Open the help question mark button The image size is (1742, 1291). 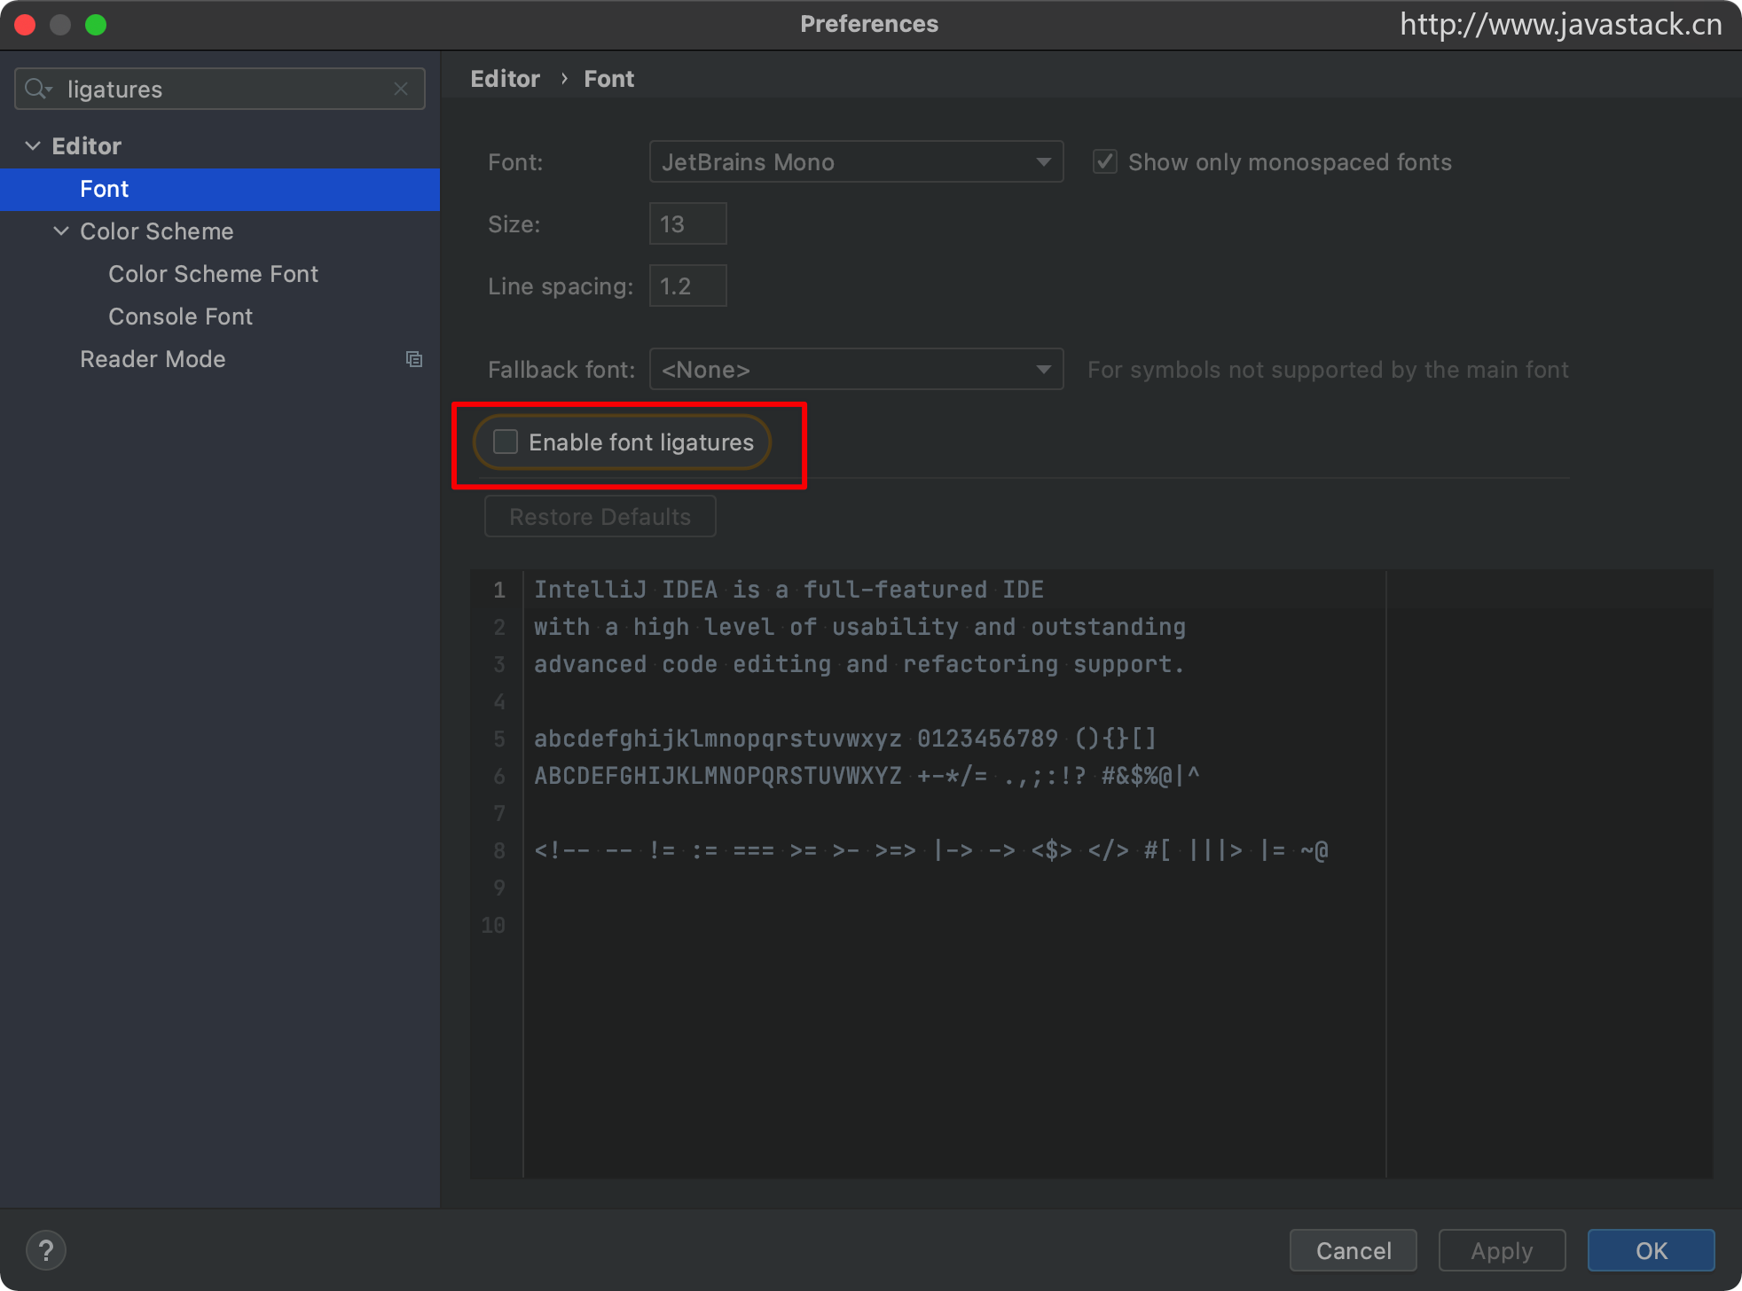click(46, 1250)
